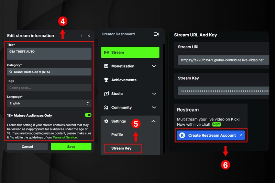Image resolution: width=275 pixels, height=183 pixels.
Task: Open the Monetization menu item
Action: click(130, 66)
